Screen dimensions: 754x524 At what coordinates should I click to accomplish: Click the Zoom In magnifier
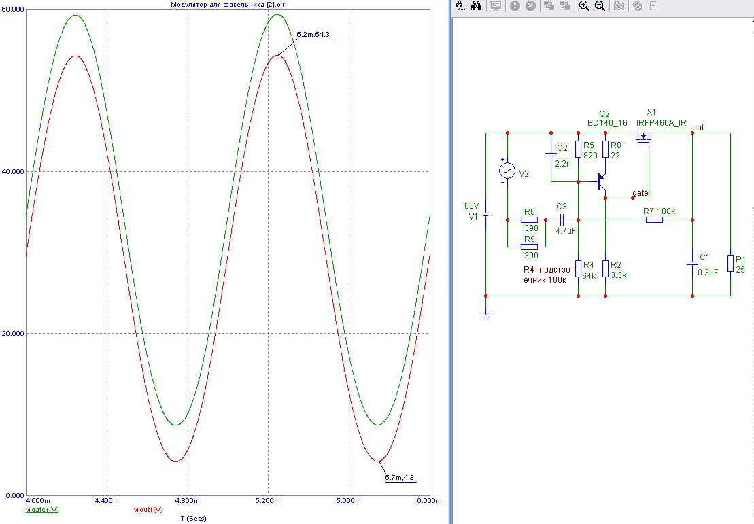click(583, 5)
